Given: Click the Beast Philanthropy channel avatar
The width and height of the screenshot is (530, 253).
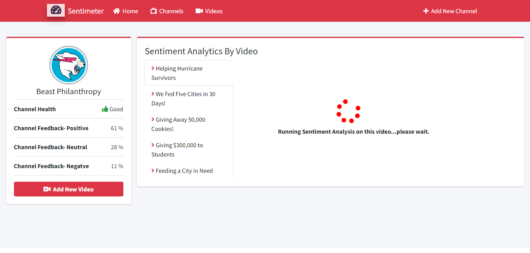Looking at the screenshot, I should pyautogui.click(x=69, y=65).
